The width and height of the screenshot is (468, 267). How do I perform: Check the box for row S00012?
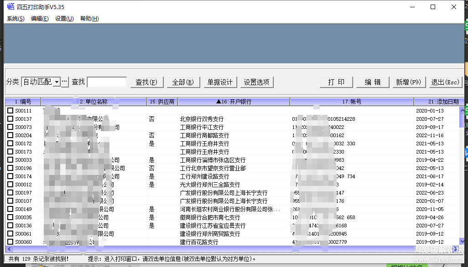pyautogui.click(x=10, y=185)
